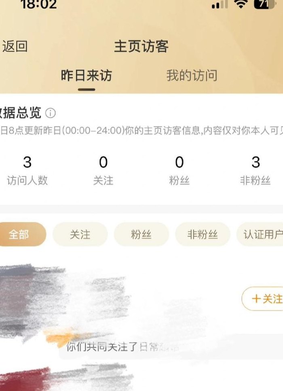This screenshot has width=283, height=391.
Task: Tap the 返回 back button
Action: click(x=15, y=46)
